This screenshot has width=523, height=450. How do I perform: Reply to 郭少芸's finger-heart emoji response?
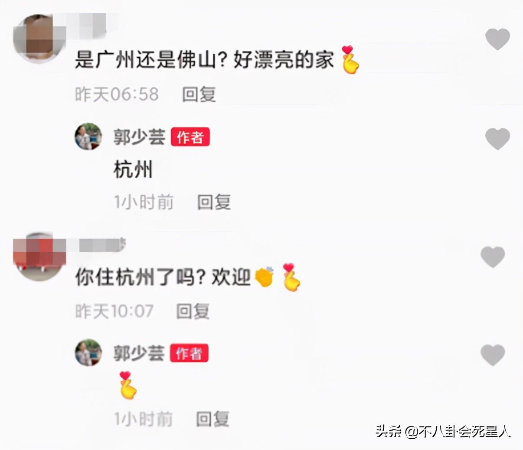click(x=213, y=419)
